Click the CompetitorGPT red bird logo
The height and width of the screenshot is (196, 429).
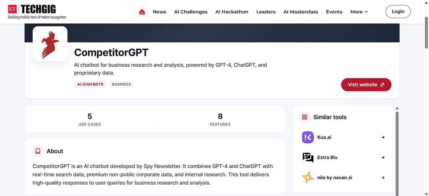(x=50, y=44)
